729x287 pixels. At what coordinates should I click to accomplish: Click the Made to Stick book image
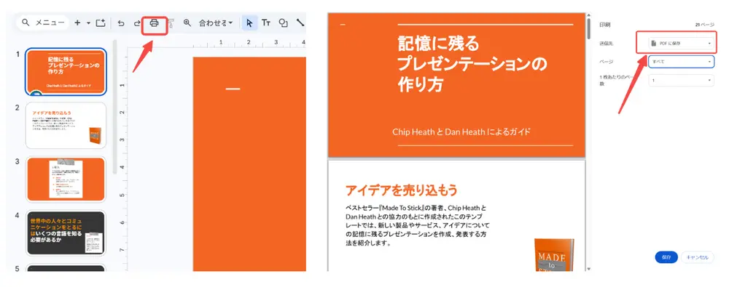coord(554,254)
